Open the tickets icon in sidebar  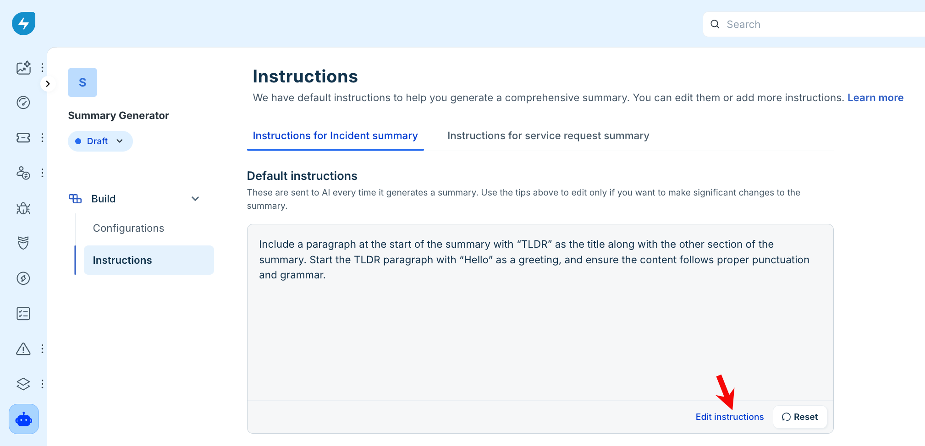tap(23, 138)
